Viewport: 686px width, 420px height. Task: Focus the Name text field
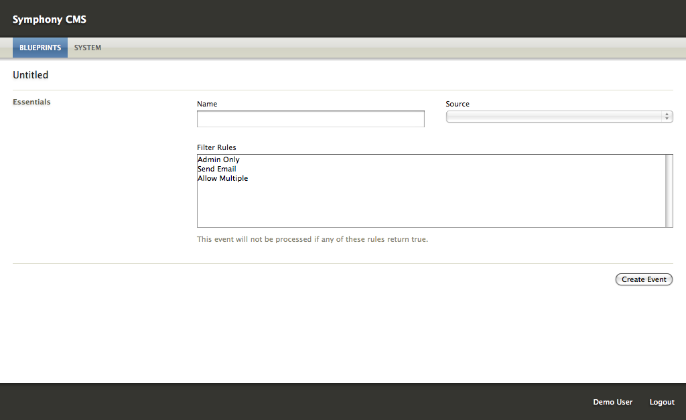pos(310,119)
